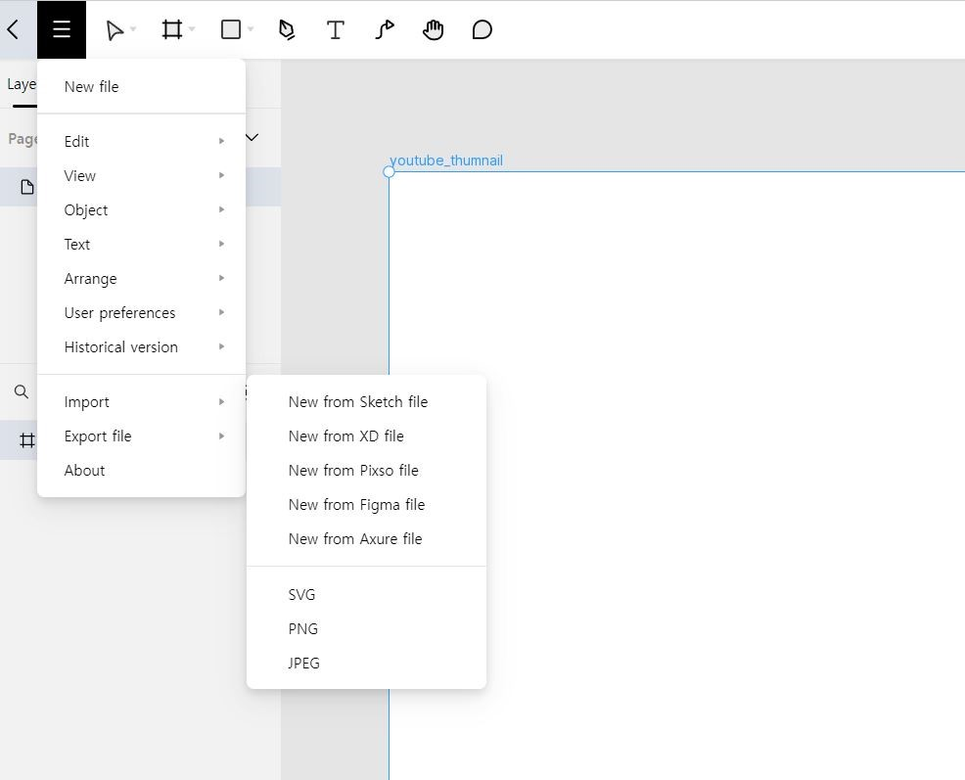Choose New from Sketch file
This screenshot has height=780, width=965.
(x=366, y=402)
